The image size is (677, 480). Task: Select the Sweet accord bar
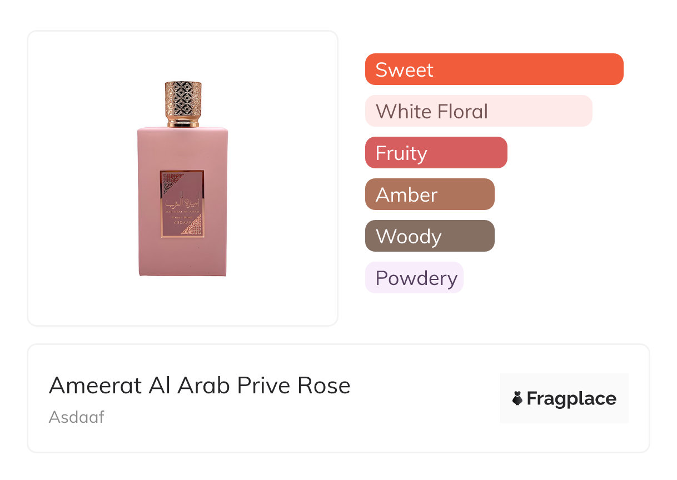[494, 69]
